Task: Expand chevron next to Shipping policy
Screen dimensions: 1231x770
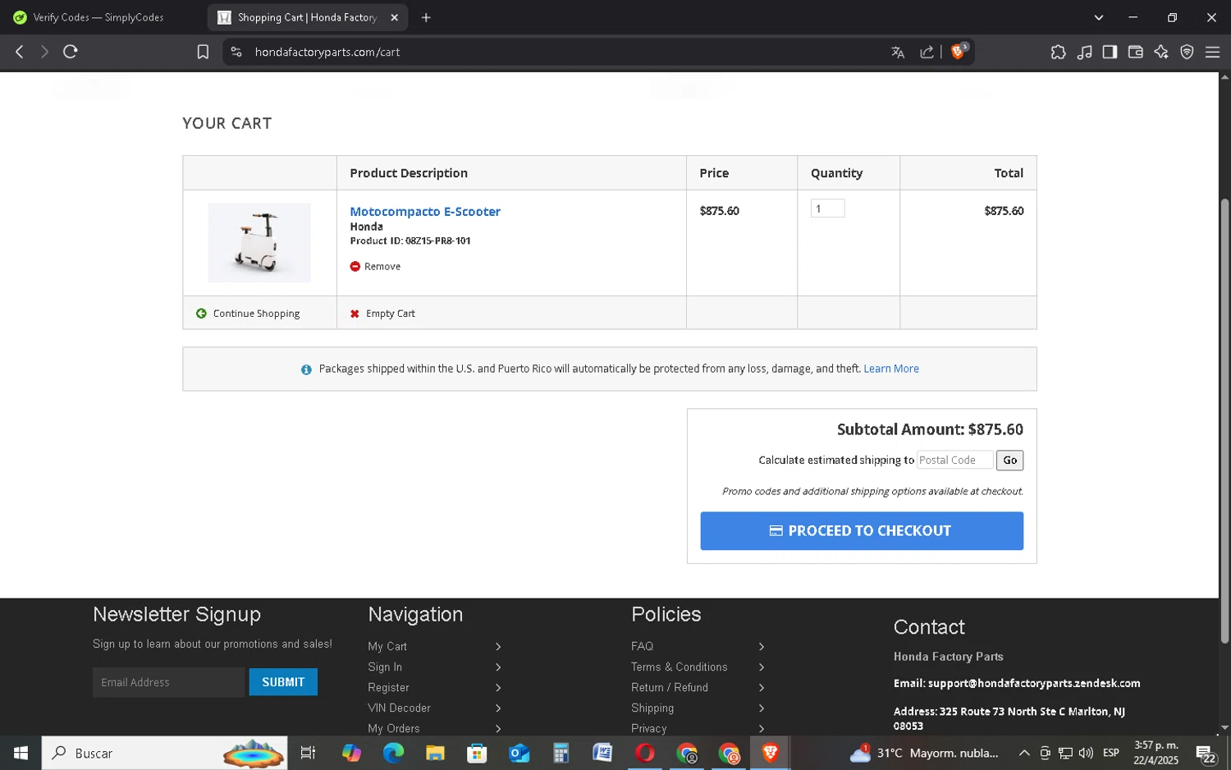Action: [x=762, y=708]
